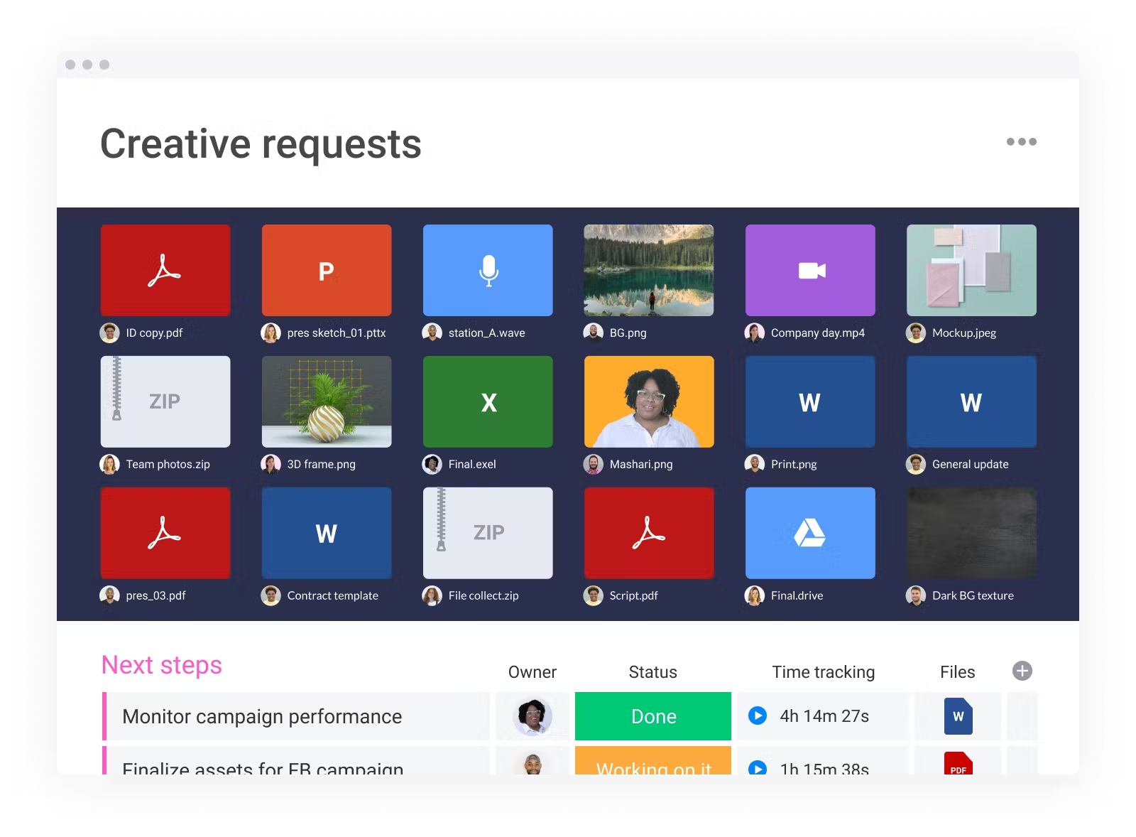This screenshot has height=837, width=1136.
Task: Open the Word file in Files column
Action: point(958,716)
